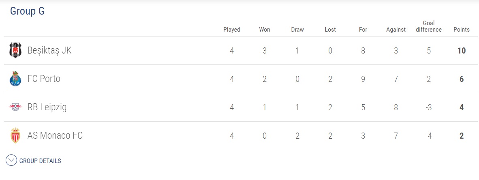Click the Goal difference column header
This screenshot has height=180, width=479.
429,26
